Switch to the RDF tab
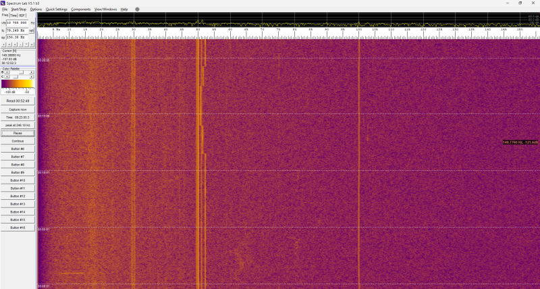 coord(22,16)
